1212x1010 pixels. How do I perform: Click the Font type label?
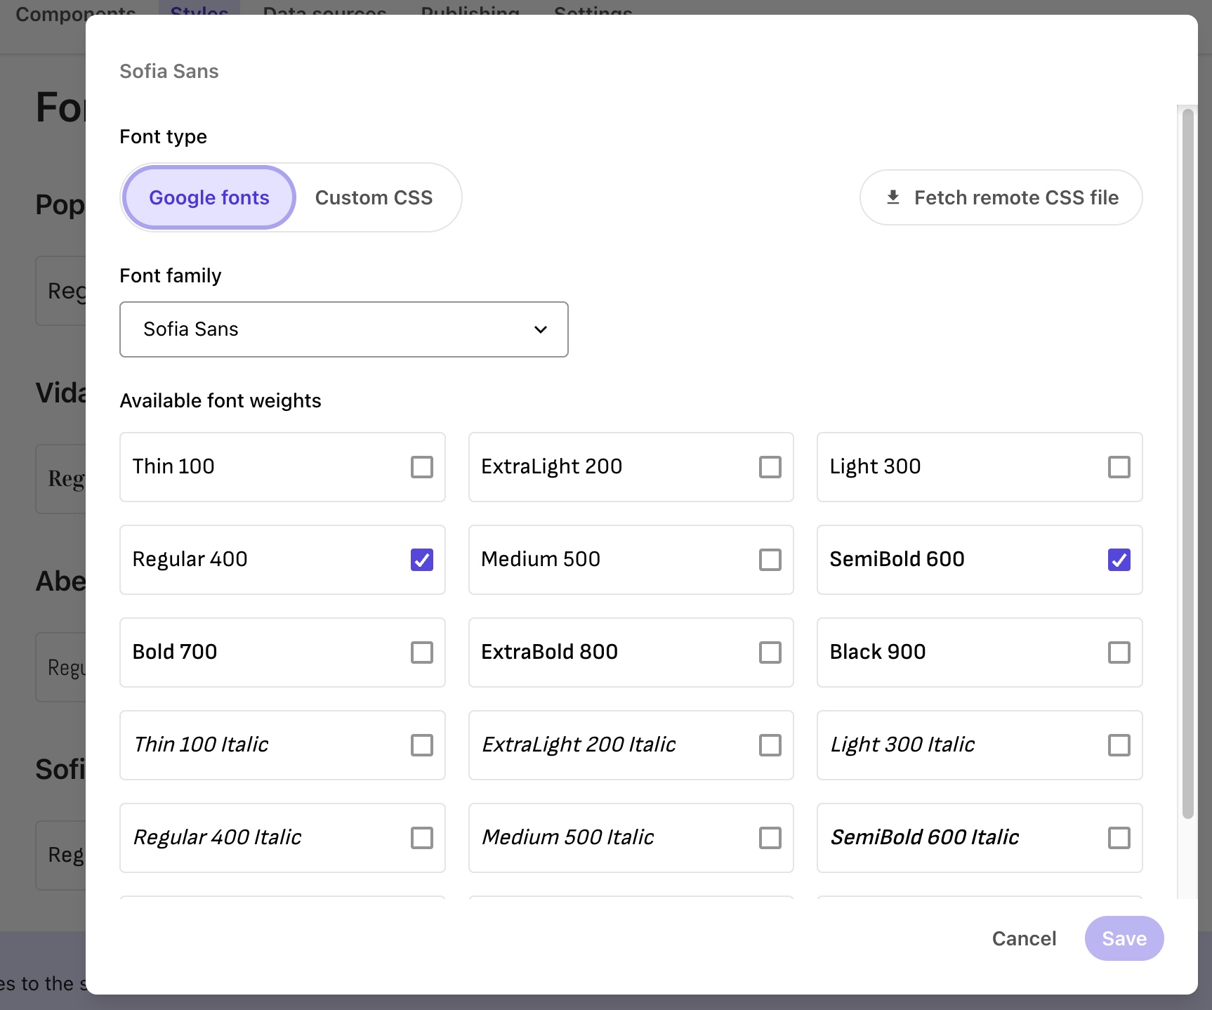[164, 136]
